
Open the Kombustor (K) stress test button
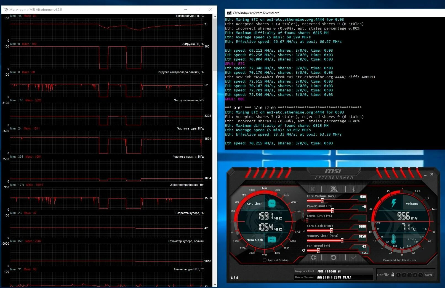click(313, 189)
